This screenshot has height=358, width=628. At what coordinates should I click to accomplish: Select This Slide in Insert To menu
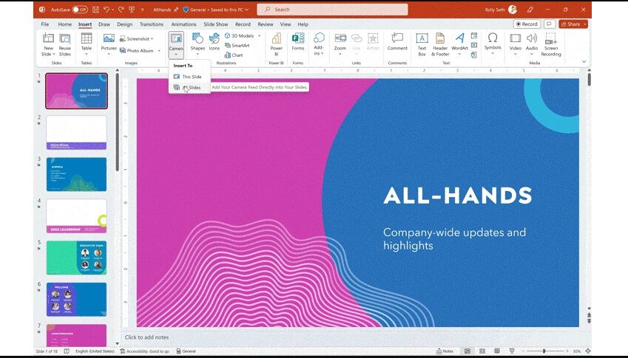tap(189, 77)
